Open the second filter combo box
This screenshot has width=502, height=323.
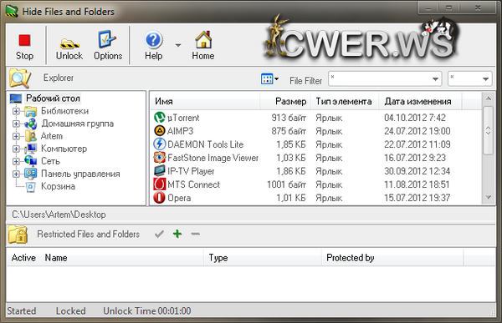[485, 79]
